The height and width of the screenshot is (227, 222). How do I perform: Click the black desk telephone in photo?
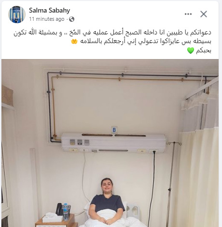(x=59, y=209)
